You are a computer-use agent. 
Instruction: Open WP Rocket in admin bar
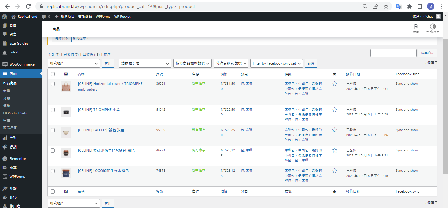click(x=122, y=16)
